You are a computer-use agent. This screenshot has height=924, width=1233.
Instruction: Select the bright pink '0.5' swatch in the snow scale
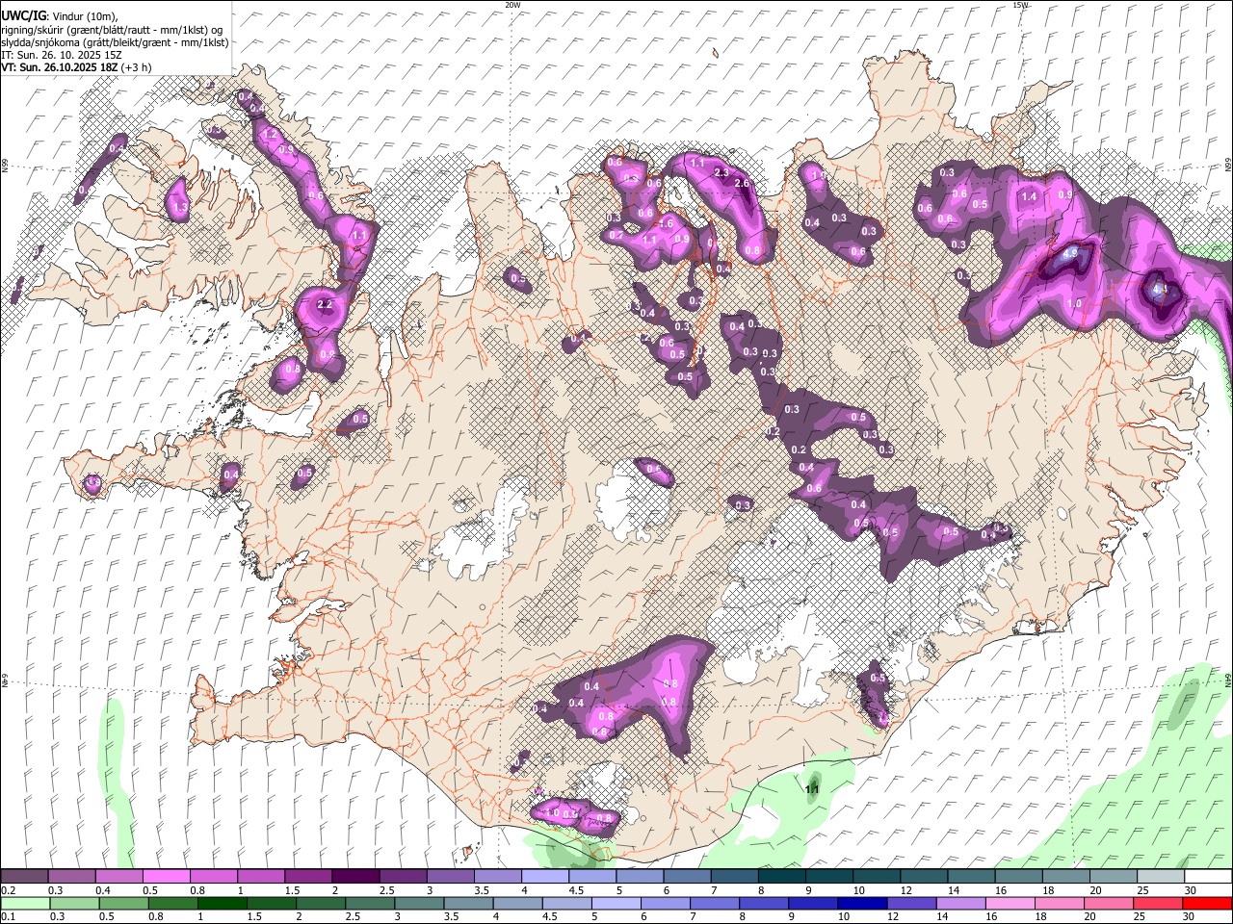[x=166, y=877]
